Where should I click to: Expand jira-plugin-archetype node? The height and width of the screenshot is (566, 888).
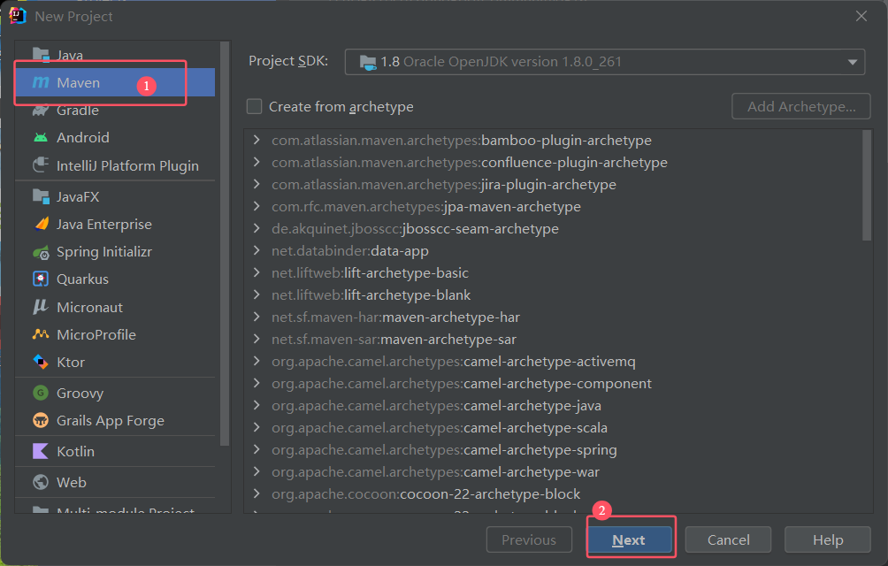click(x=256, y=184)
